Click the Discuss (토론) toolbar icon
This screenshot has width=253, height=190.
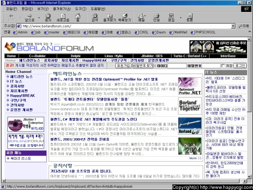[x=190, y=17]
